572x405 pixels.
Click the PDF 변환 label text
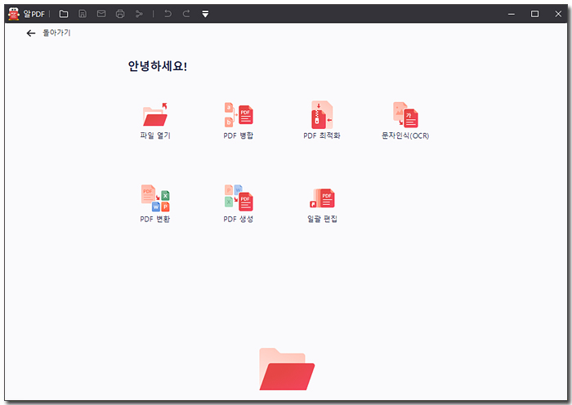click(x=155, y=219)
